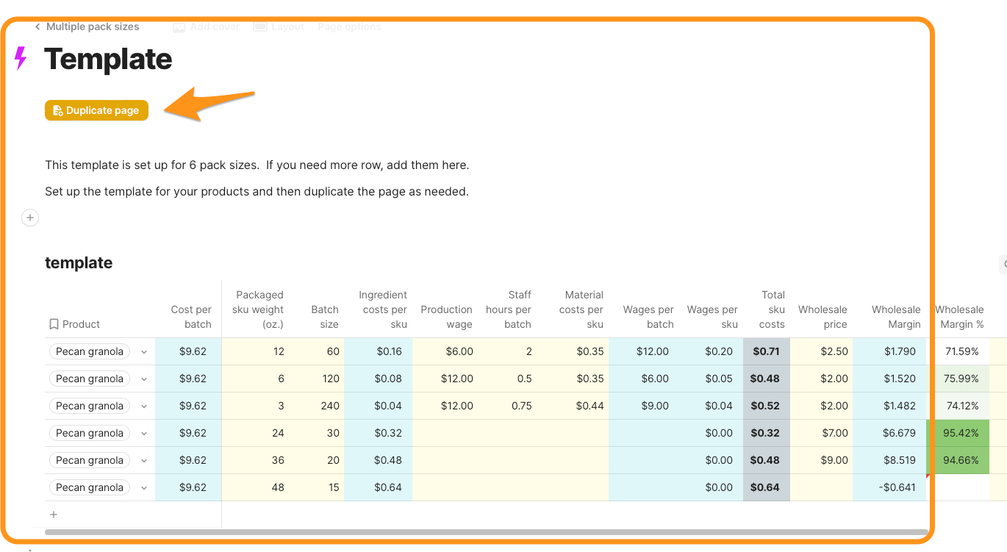This screenshot has height=552, width=1007.
Task: Select the $6.679 wholesale margin cell
Action: pyautogui.click(x=889, y=433)
